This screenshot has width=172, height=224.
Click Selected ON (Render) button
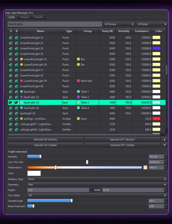click(x=45, y=140)
